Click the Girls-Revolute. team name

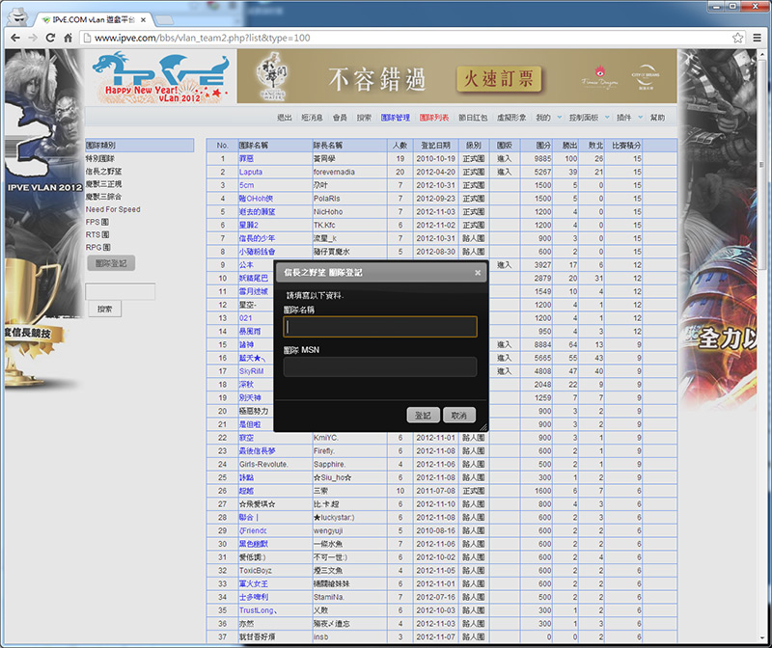point(263,465)
